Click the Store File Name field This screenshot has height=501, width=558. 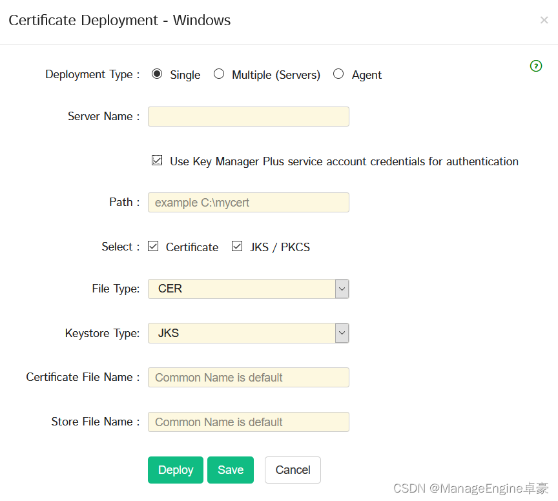tap(249, 422)
